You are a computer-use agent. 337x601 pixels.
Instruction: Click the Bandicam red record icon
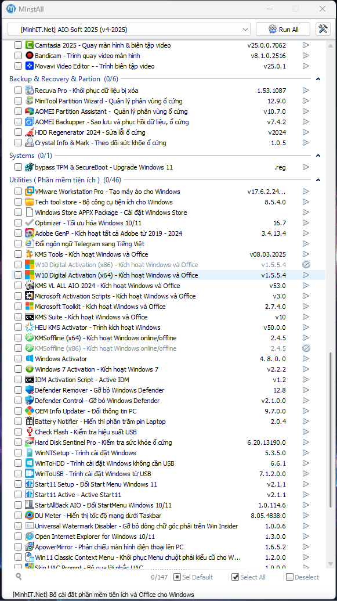point(30,56)
